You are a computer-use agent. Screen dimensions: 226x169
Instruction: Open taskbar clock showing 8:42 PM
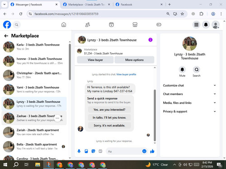(207, 164)
